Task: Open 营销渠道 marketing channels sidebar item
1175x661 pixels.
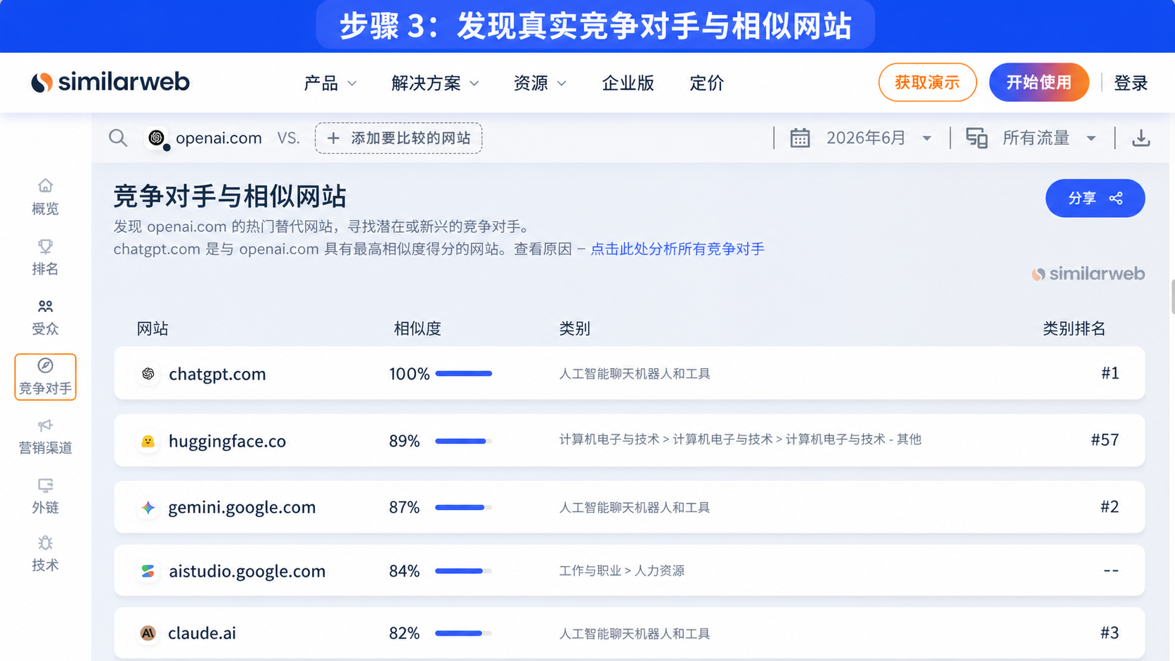Action: [45, 436]
